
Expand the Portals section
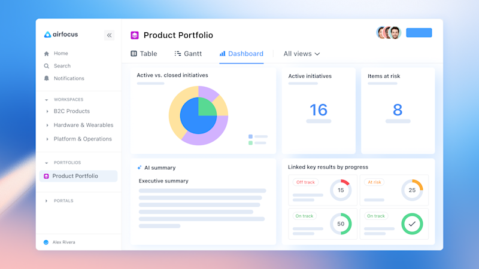point(47,201)
